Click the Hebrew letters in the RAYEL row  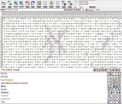114,74
